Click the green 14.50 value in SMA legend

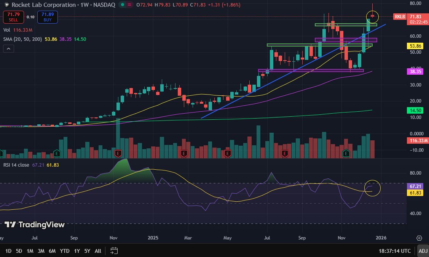pyautogui.click(x=80, y=39)
